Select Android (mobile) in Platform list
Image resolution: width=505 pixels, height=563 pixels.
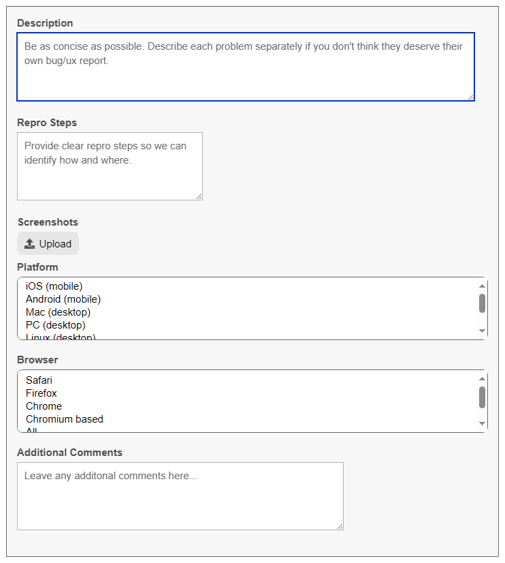(x=63, y=299)
